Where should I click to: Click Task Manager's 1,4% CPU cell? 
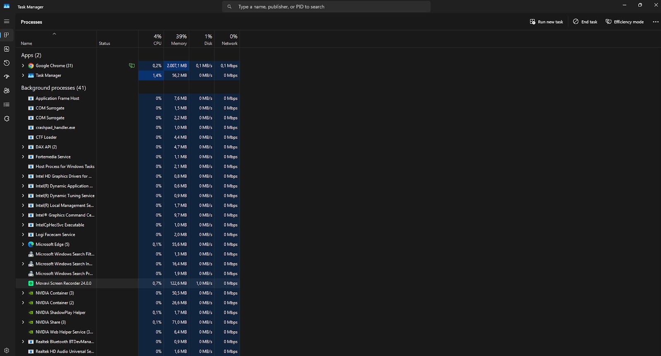(x=151, y=76)
